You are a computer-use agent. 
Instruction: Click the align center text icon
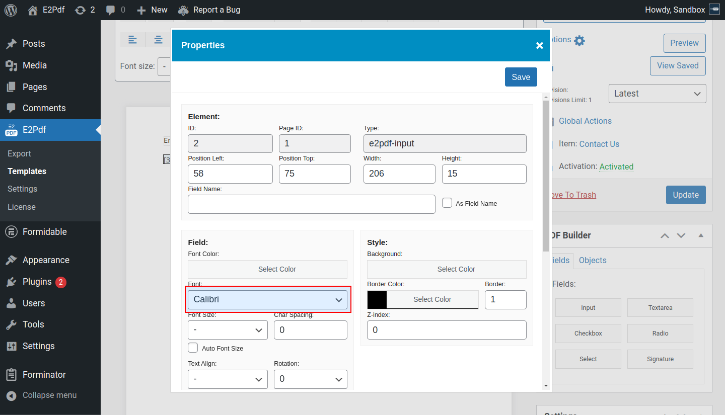coord(158,40)
